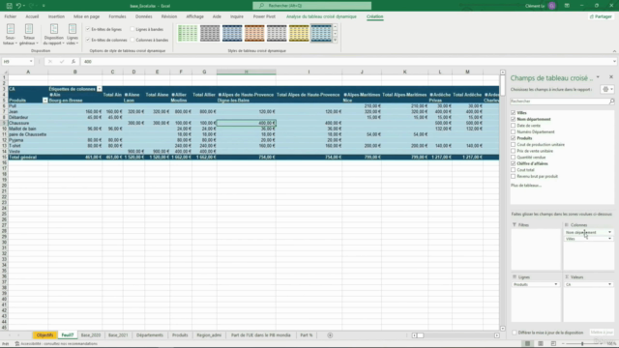619x348 pixels.
Task: Enable Différer la mise à jour checkbox
Action: (x=515, y=333)
